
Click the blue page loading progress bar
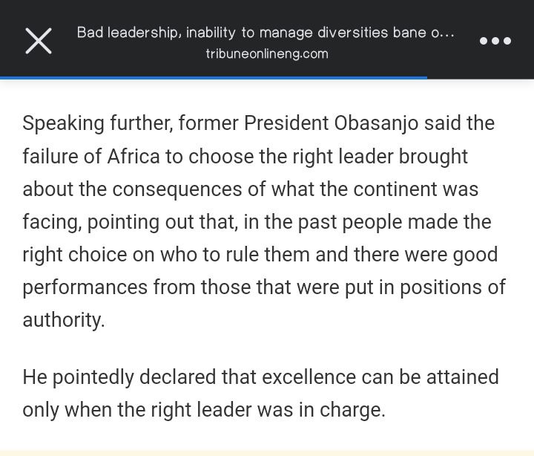coord(214,78)
